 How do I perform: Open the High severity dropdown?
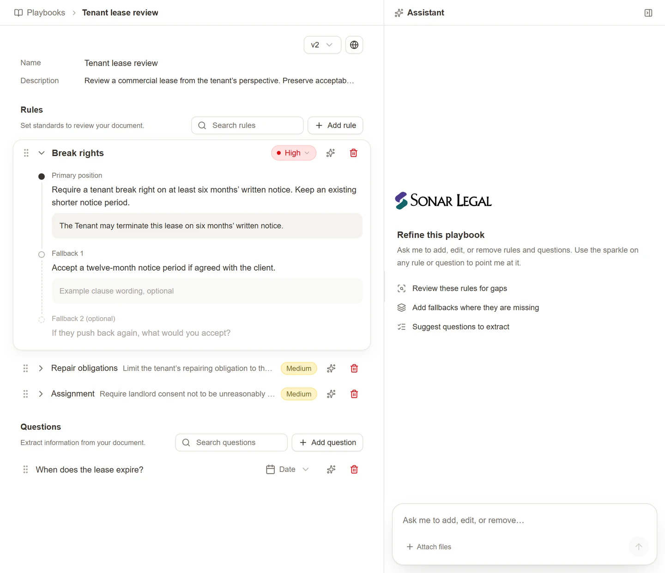294,153
